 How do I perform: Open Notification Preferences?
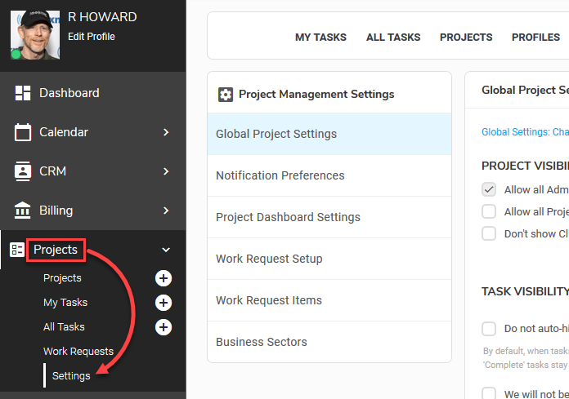[x=329, y=175]
